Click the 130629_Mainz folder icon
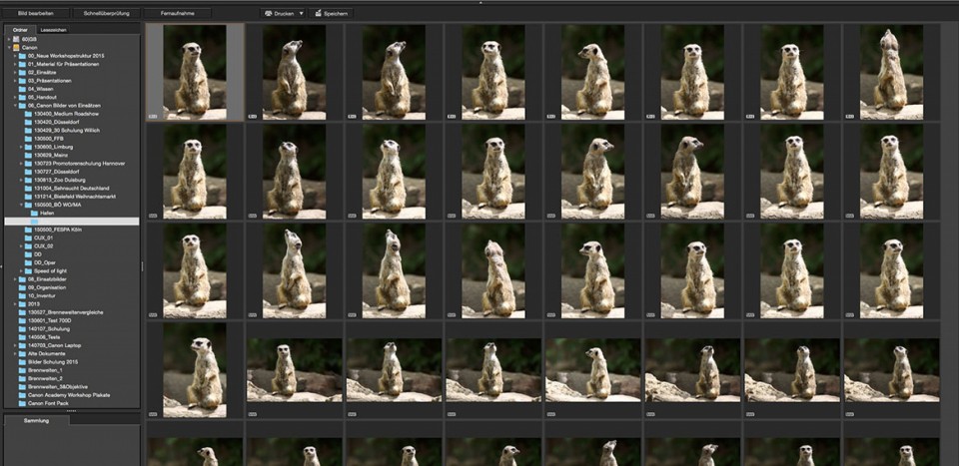This screenshot has width=959, height=466. click(28, 155)
